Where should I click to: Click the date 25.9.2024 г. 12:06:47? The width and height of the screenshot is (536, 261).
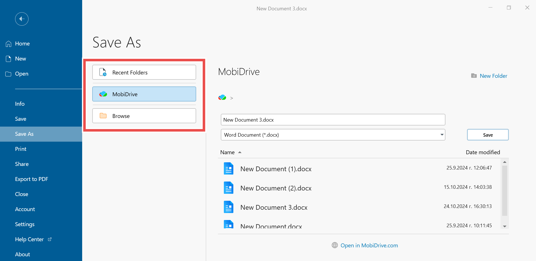click(x=469, y=168)
